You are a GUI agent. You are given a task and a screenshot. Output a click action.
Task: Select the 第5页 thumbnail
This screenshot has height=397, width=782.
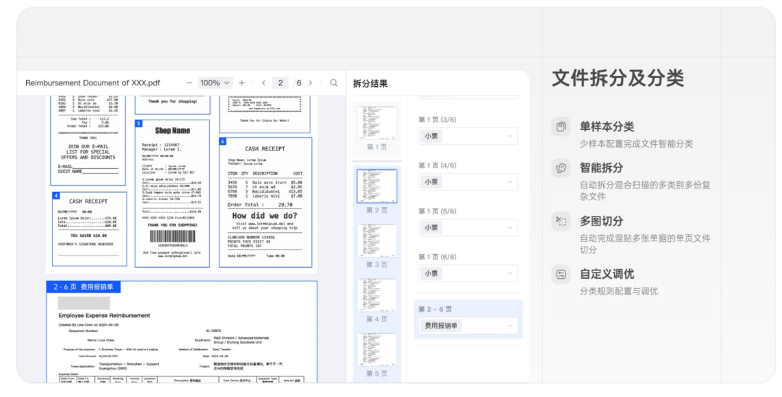[x=377, y=350]
